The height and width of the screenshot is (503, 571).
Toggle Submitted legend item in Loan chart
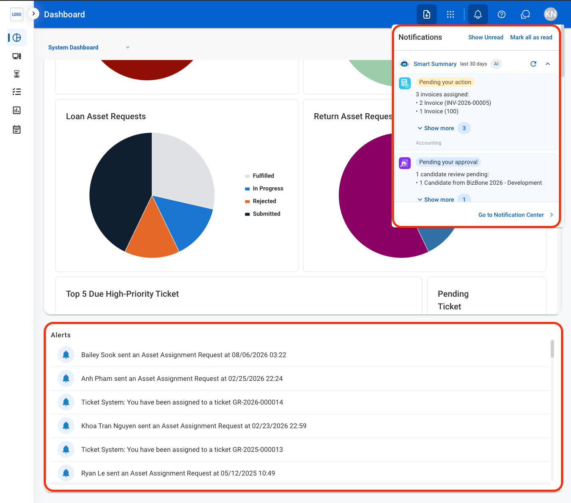(262, 214)
